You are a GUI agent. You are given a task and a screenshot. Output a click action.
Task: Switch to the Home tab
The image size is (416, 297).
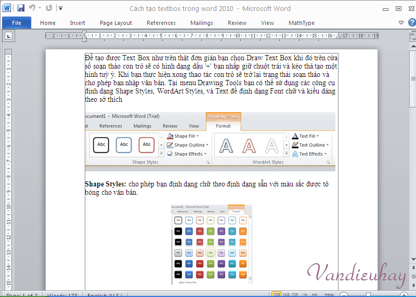(x=48, y=23)
